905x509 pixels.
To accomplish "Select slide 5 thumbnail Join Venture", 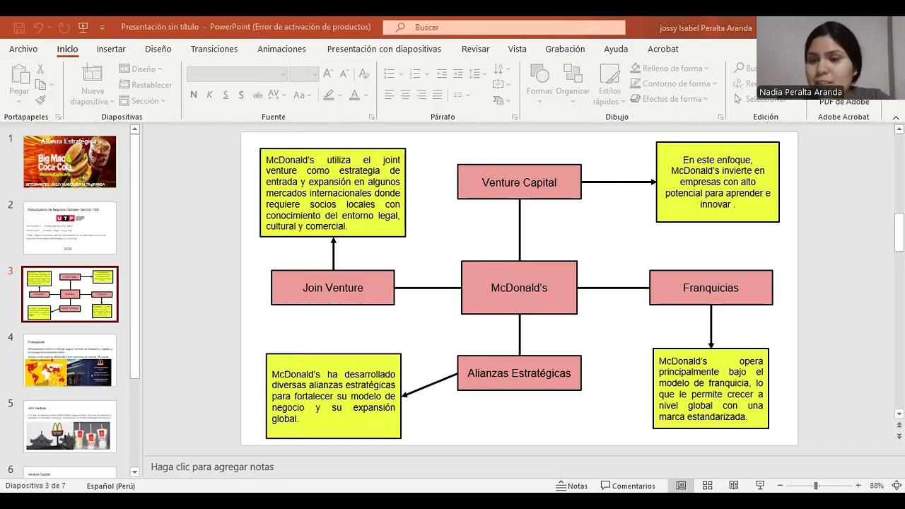I will (70, 426).
